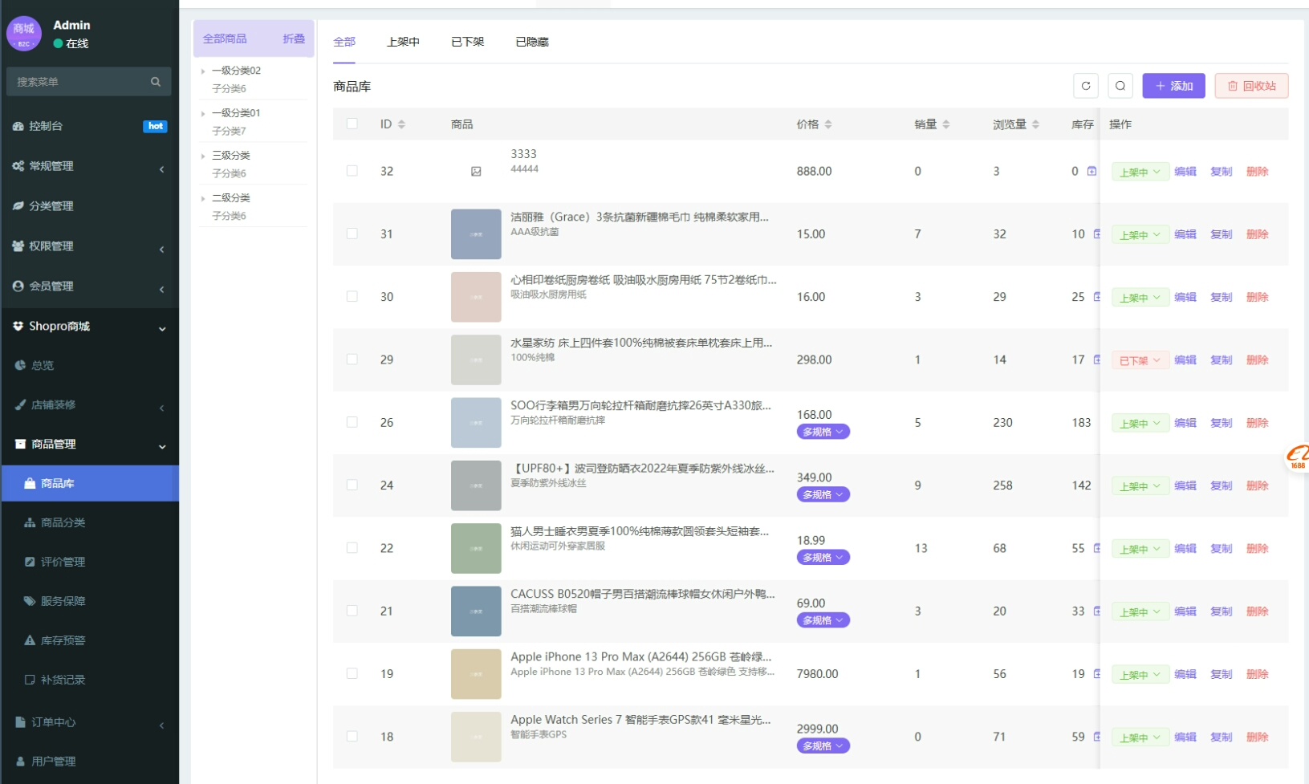Expand 多规格 dropdown for product 26

(x=823, y=432)
